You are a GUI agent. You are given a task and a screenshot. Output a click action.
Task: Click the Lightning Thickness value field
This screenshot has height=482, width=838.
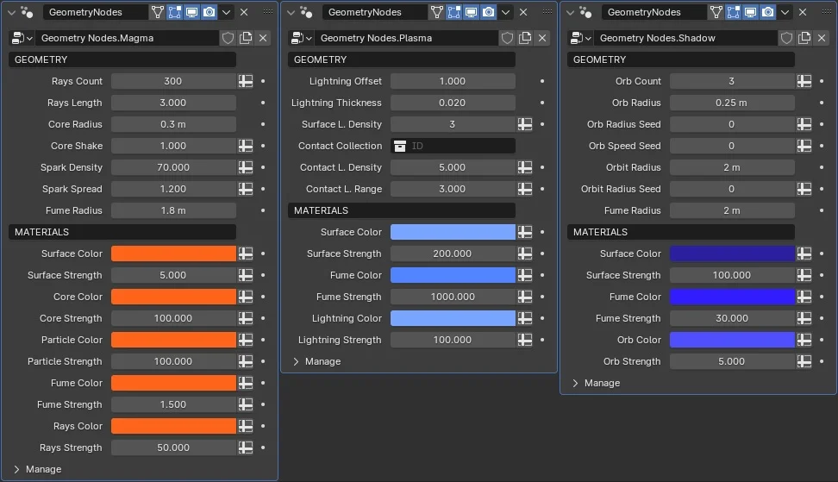(453, 103)
